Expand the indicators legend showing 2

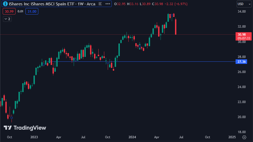click(7, 19)
